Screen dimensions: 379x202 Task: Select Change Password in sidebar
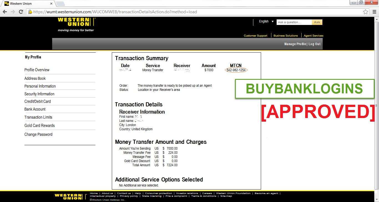point(38,134)
